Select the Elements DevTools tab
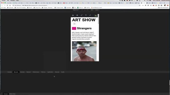This screenshot has height=95, width=170. tap(16, 72)
